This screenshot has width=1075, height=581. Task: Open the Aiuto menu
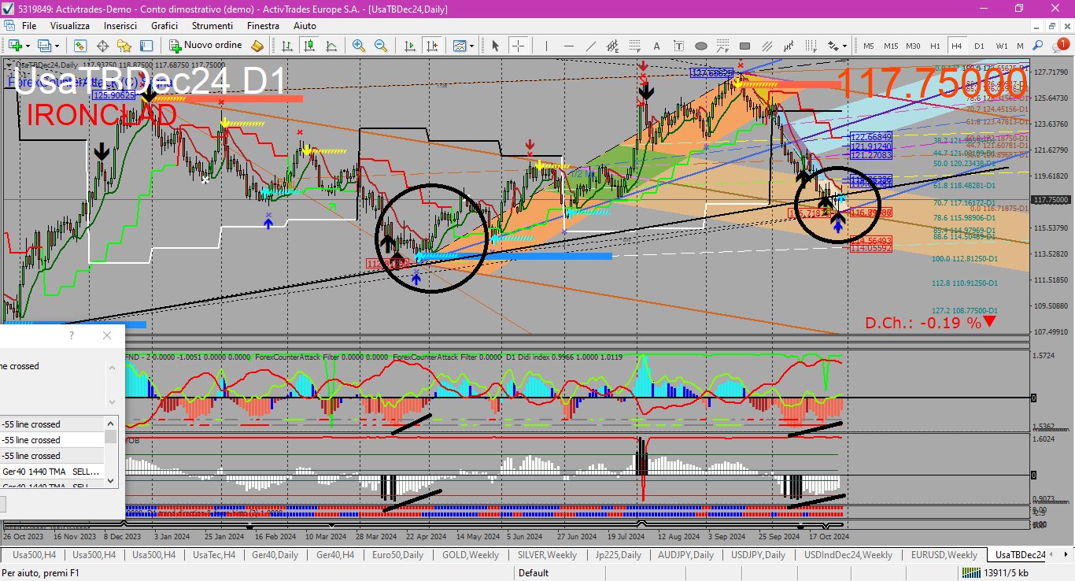coord(305,26)
